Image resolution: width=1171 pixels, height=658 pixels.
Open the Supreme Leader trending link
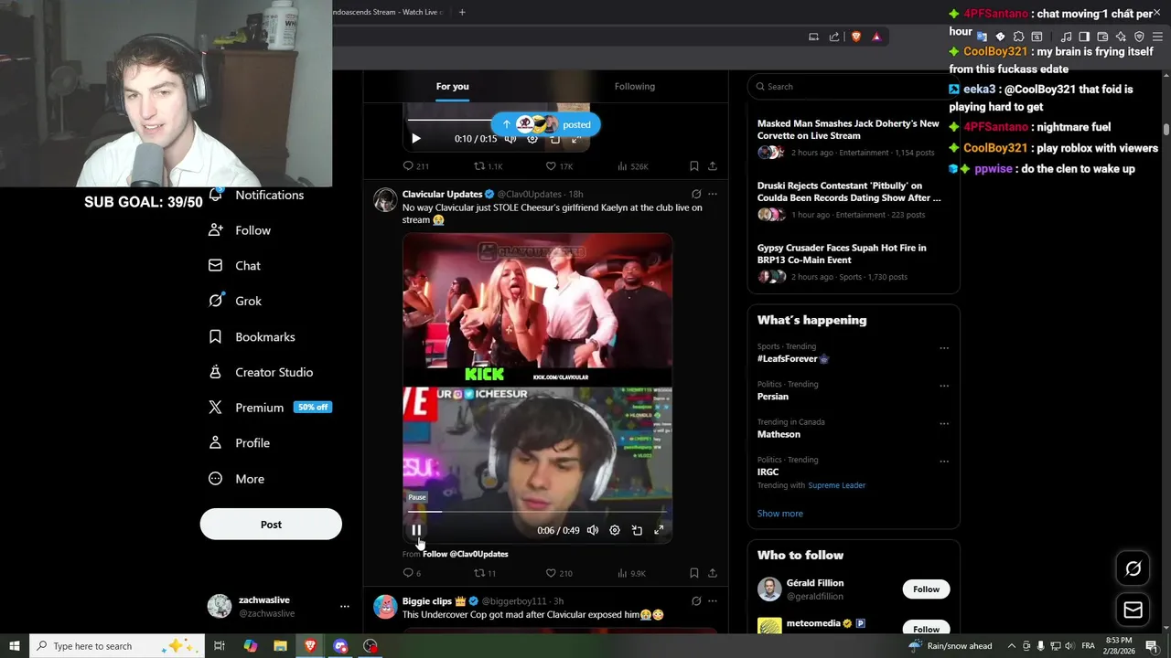836,485
